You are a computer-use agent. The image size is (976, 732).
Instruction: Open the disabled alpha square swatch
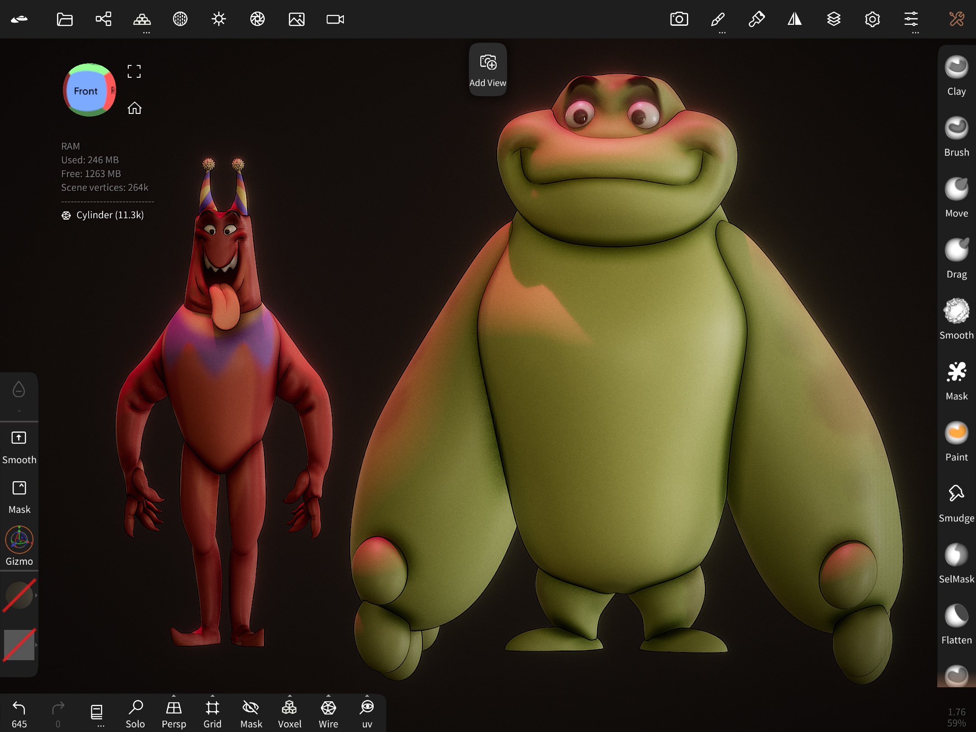coord(19,645)
